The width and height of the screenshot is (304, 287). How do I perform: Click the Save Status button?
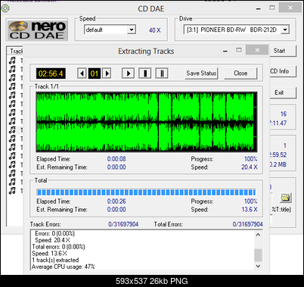click(201, 73)
